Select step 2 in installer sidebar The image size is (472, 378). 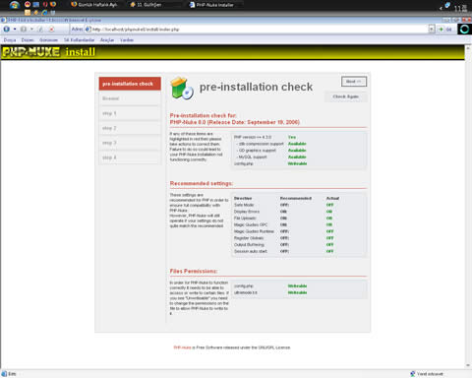[x=130, y=128]
